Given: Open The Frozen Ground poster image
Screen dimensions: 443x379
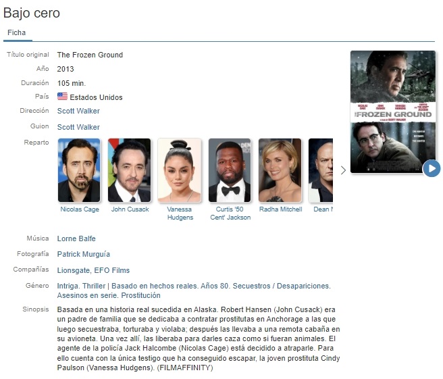Looking at the screenshot, I should (393, 112).
